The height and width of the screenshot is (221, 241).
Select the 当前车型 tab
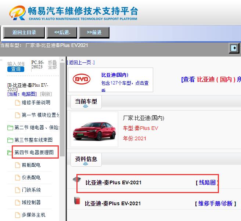tap(86, 102)
